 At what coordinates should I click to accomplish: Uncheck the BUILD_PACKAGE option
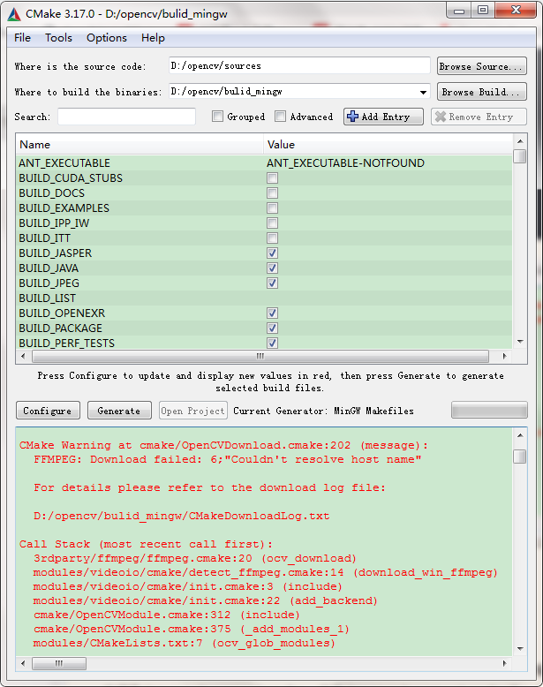272,328
